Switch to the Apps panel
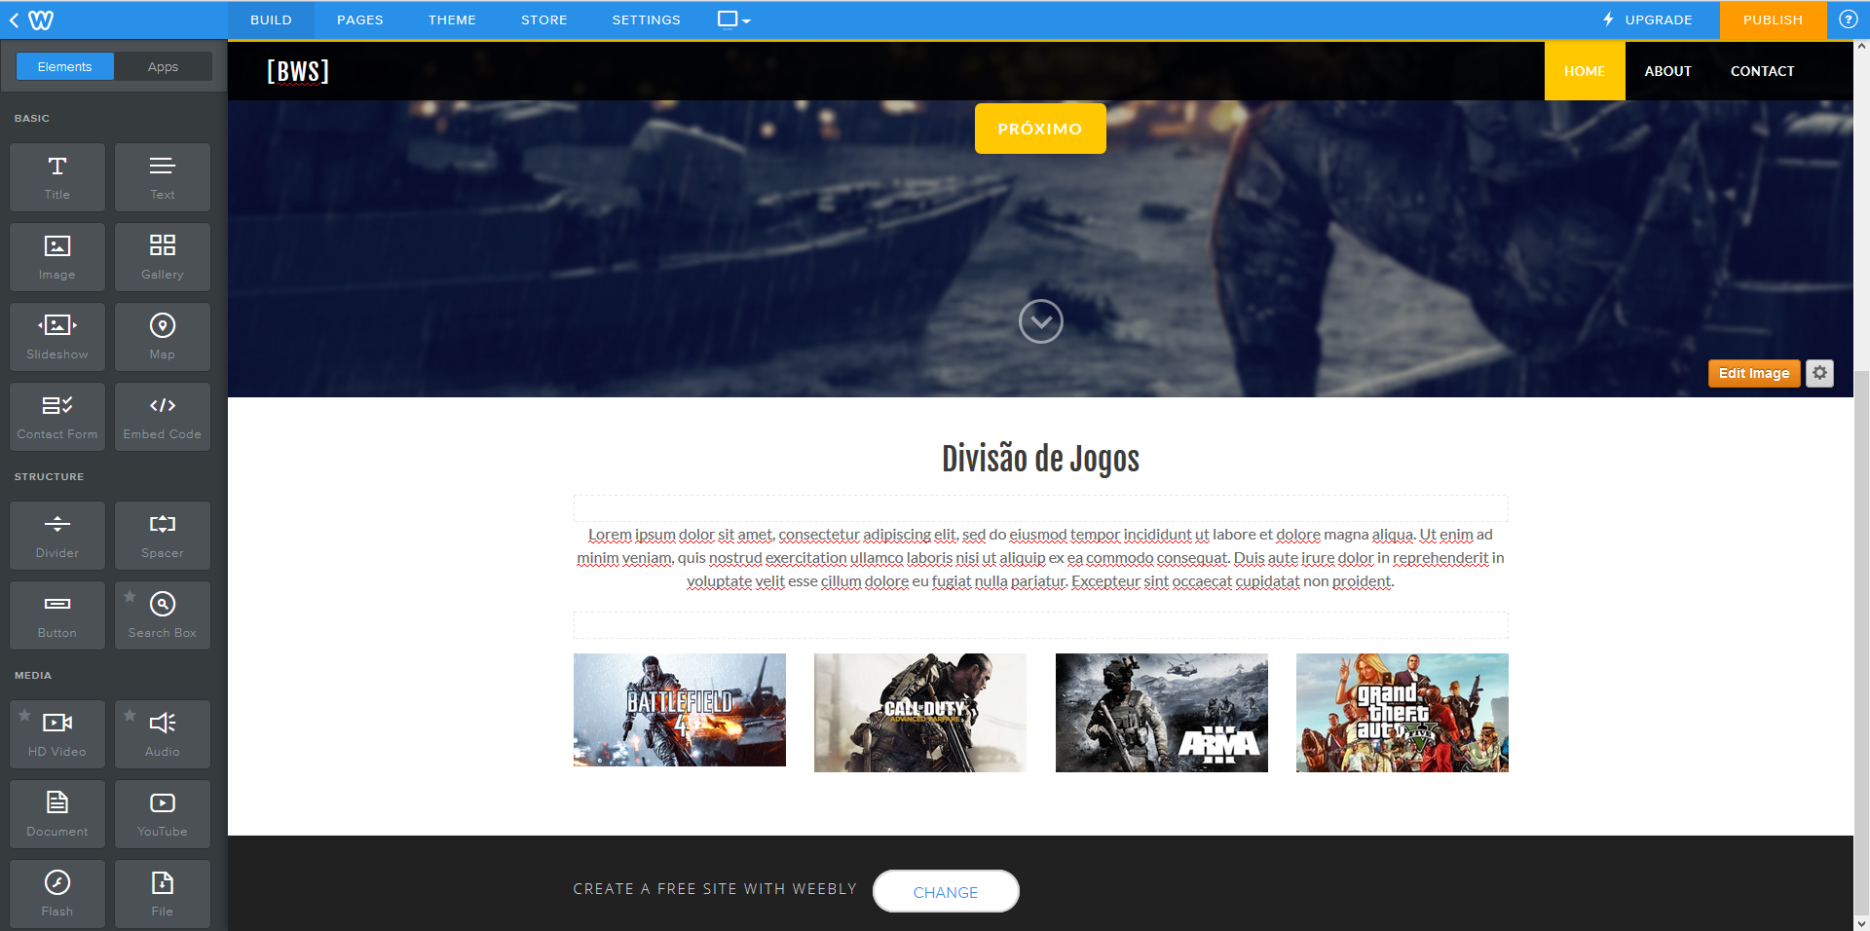This screenshot has width=1870, height=931. pos(164,66)
